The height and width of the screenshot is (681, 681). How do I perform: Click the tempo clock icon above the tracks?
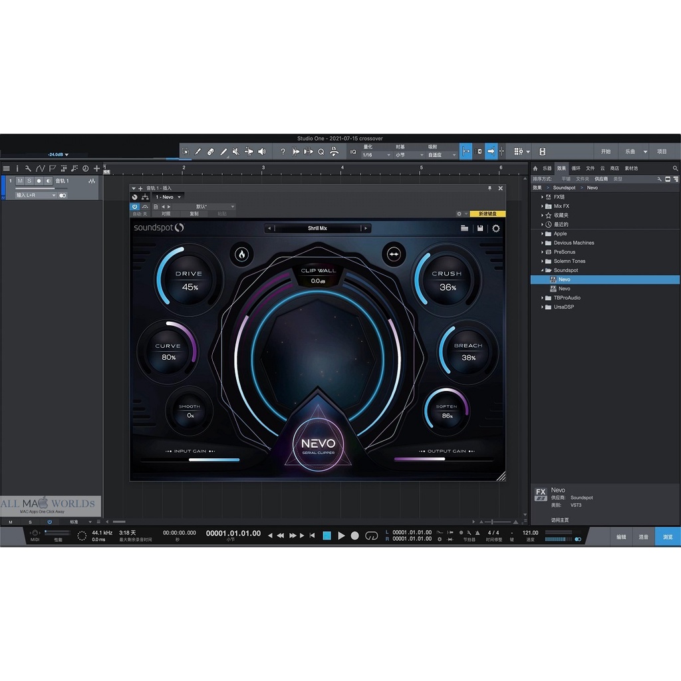coord(86,168)
